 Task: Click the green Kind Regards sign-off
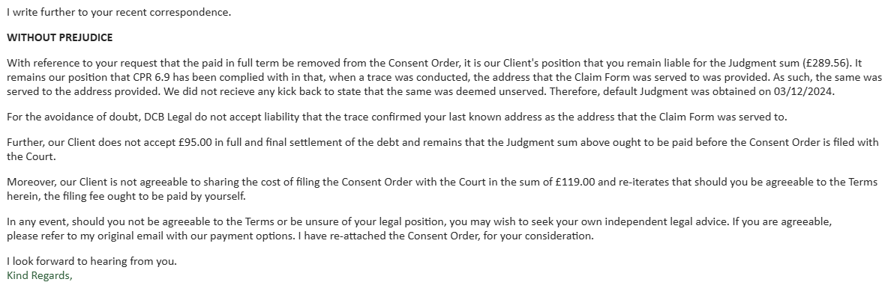coord(40,276)
